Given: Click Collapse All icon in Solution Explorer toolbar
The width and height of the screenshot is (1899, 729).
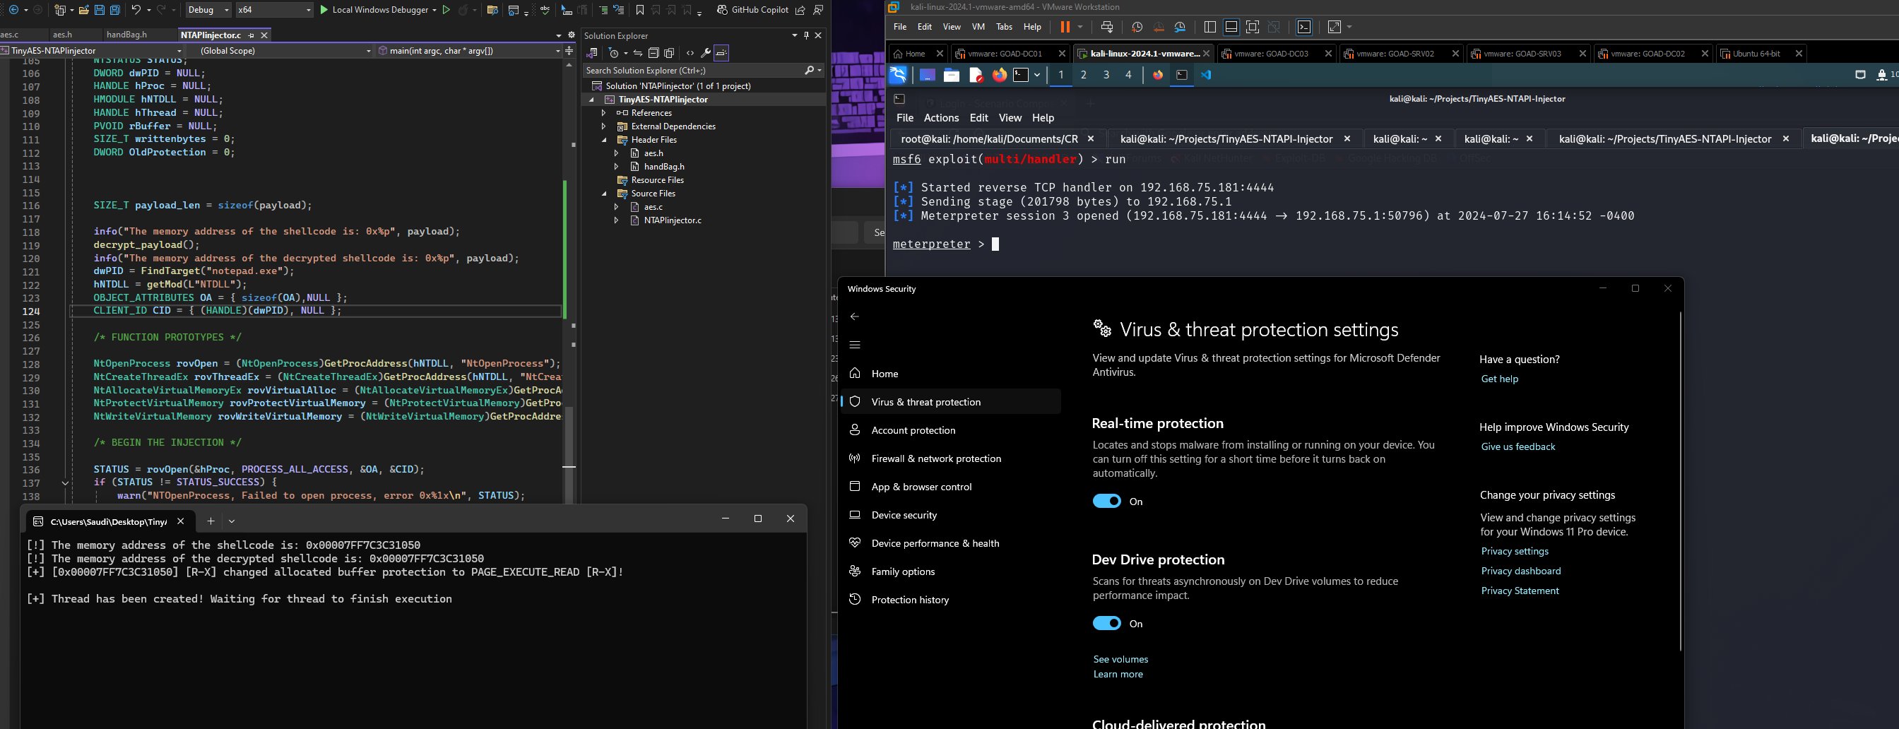Looking at the screenshot, I should (x=653, y=53).
